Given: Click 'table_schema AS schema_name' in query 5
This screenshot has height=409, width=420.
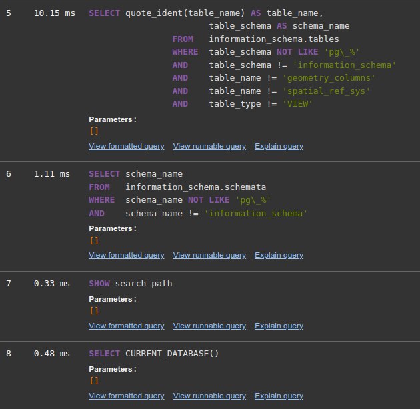Looking at the screenshot, I should coord(279,26).
